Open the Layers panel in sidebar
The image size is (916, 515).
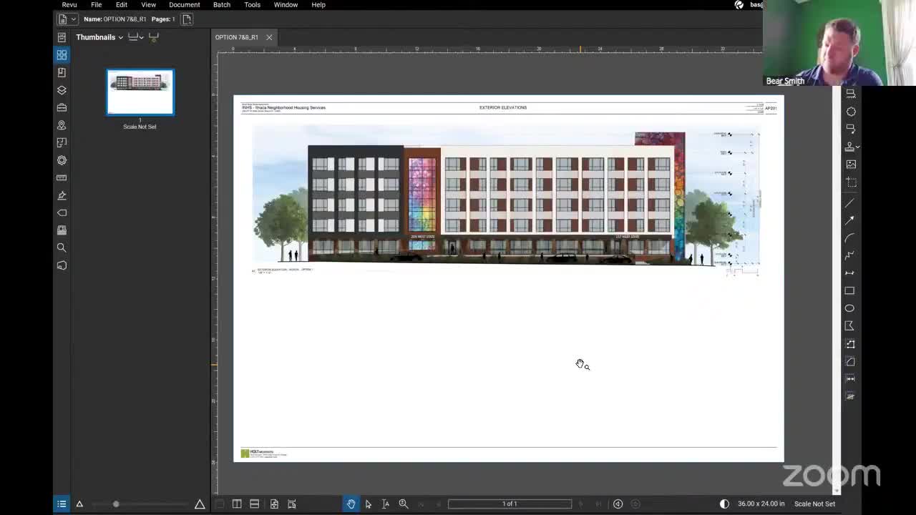tap(62, 90)
